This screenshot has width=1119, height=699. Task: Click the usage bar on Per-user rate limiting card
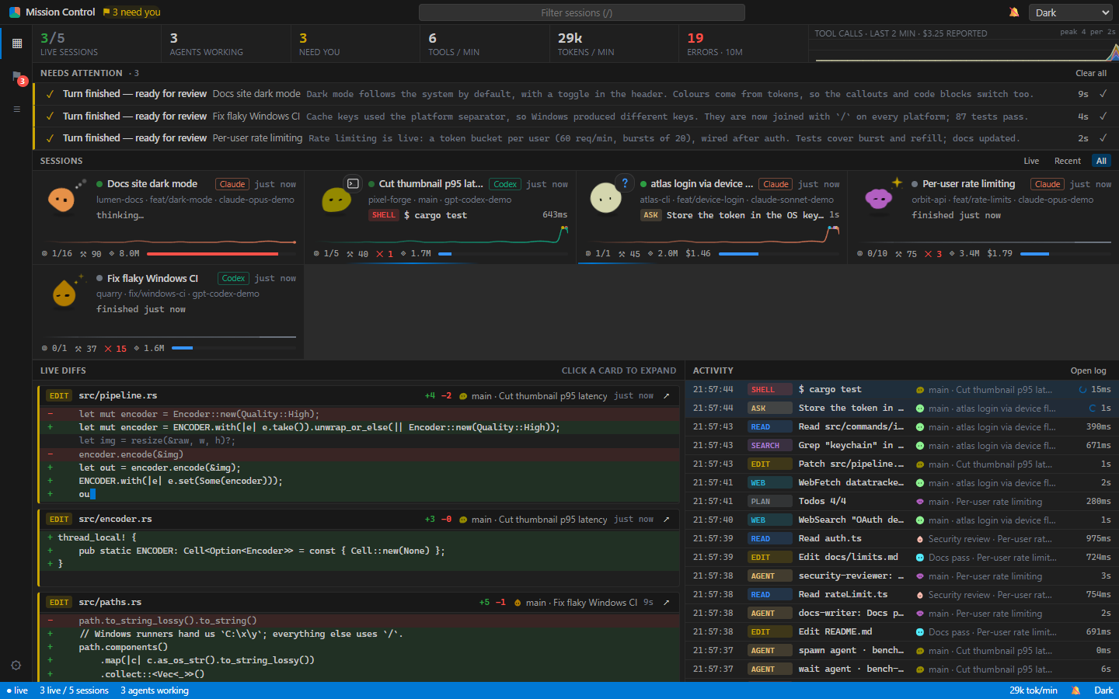click(1065, 254)
